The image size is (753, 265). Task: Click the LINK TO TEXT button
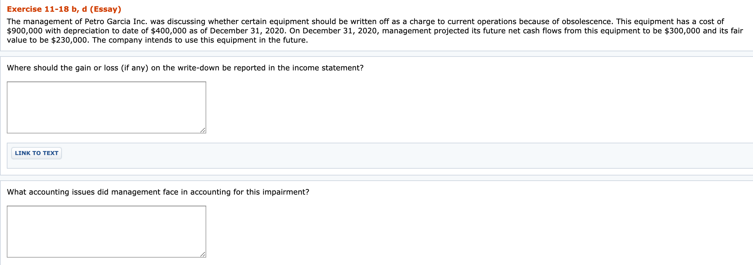click(36, 153)
